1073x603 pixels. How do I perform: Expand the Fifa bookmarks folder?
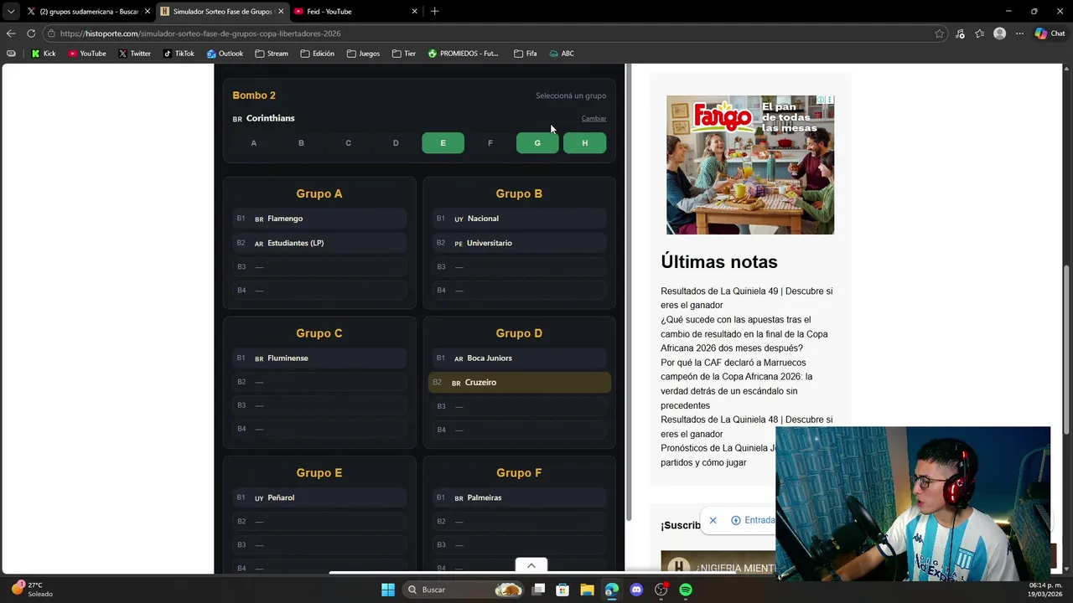pos(525,54)
